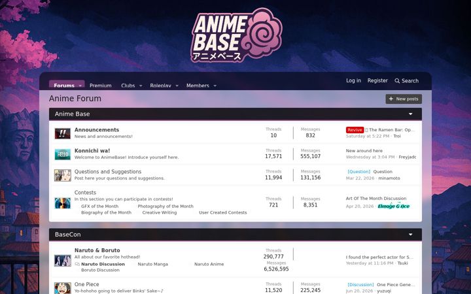The height and width of the screenshot is (294, 471).
Task: Open Tsuki user profile
Action: click(x=403, y=263)
